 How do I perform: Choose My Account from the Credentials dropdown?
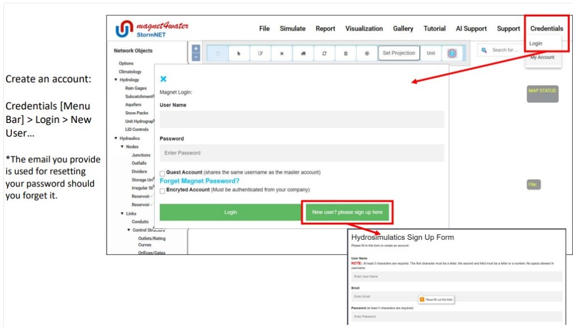542,57
